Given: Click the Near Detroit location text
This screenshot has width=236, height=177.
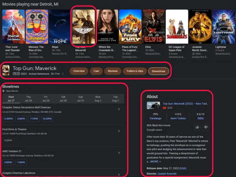Looking at the screenshot, I should (12, 91).
